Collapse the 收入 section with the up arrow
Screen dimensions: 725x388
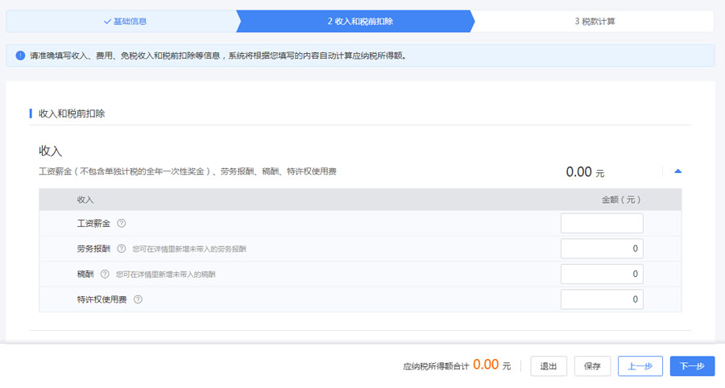point(677,171)
